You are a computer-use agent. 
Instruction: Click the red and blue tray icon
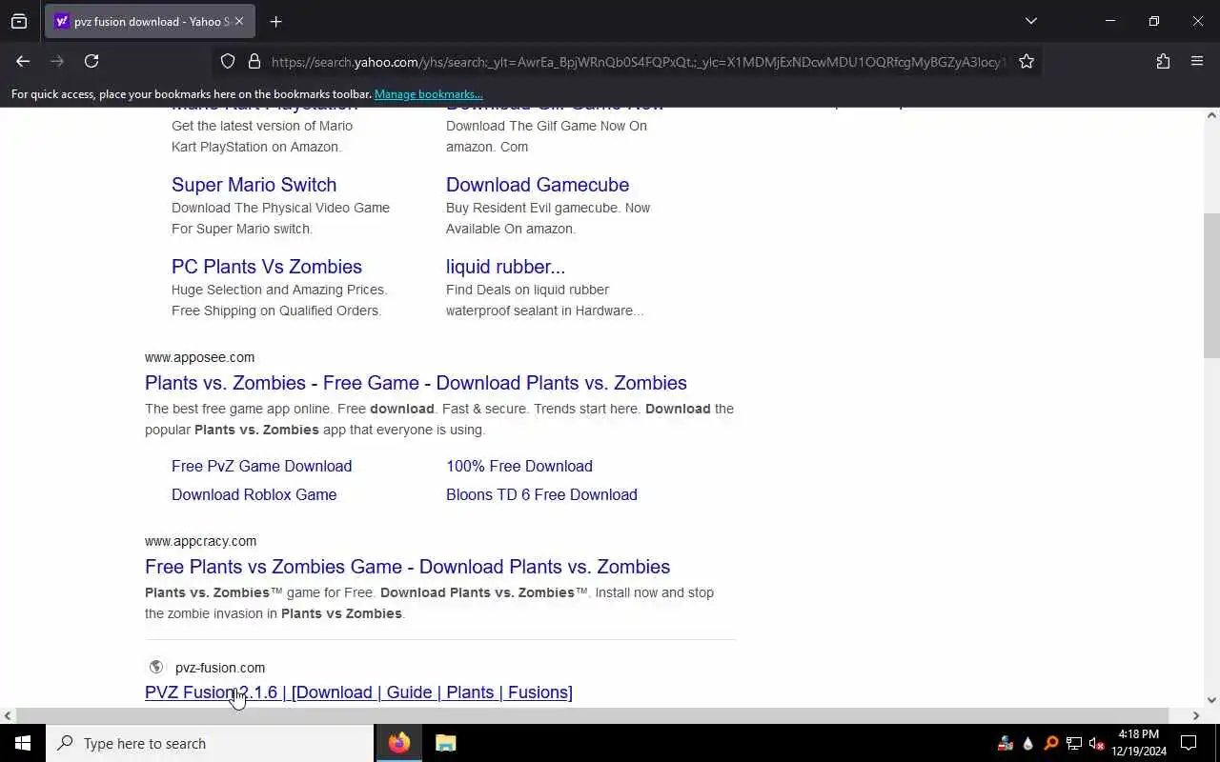pyautogui.click(x=1005, y=743)
